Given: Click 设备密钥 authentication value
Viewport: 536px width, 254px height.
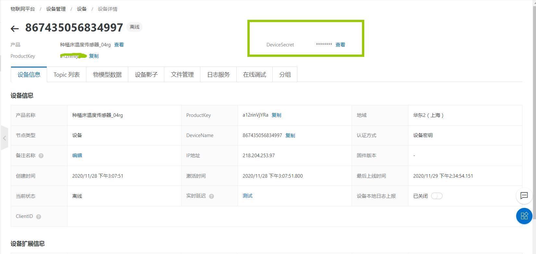Looking at the screenshot, I should point(423,135).
